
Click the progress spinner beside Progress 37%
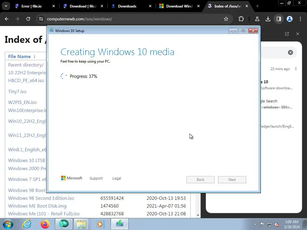[x=64, y=76]
